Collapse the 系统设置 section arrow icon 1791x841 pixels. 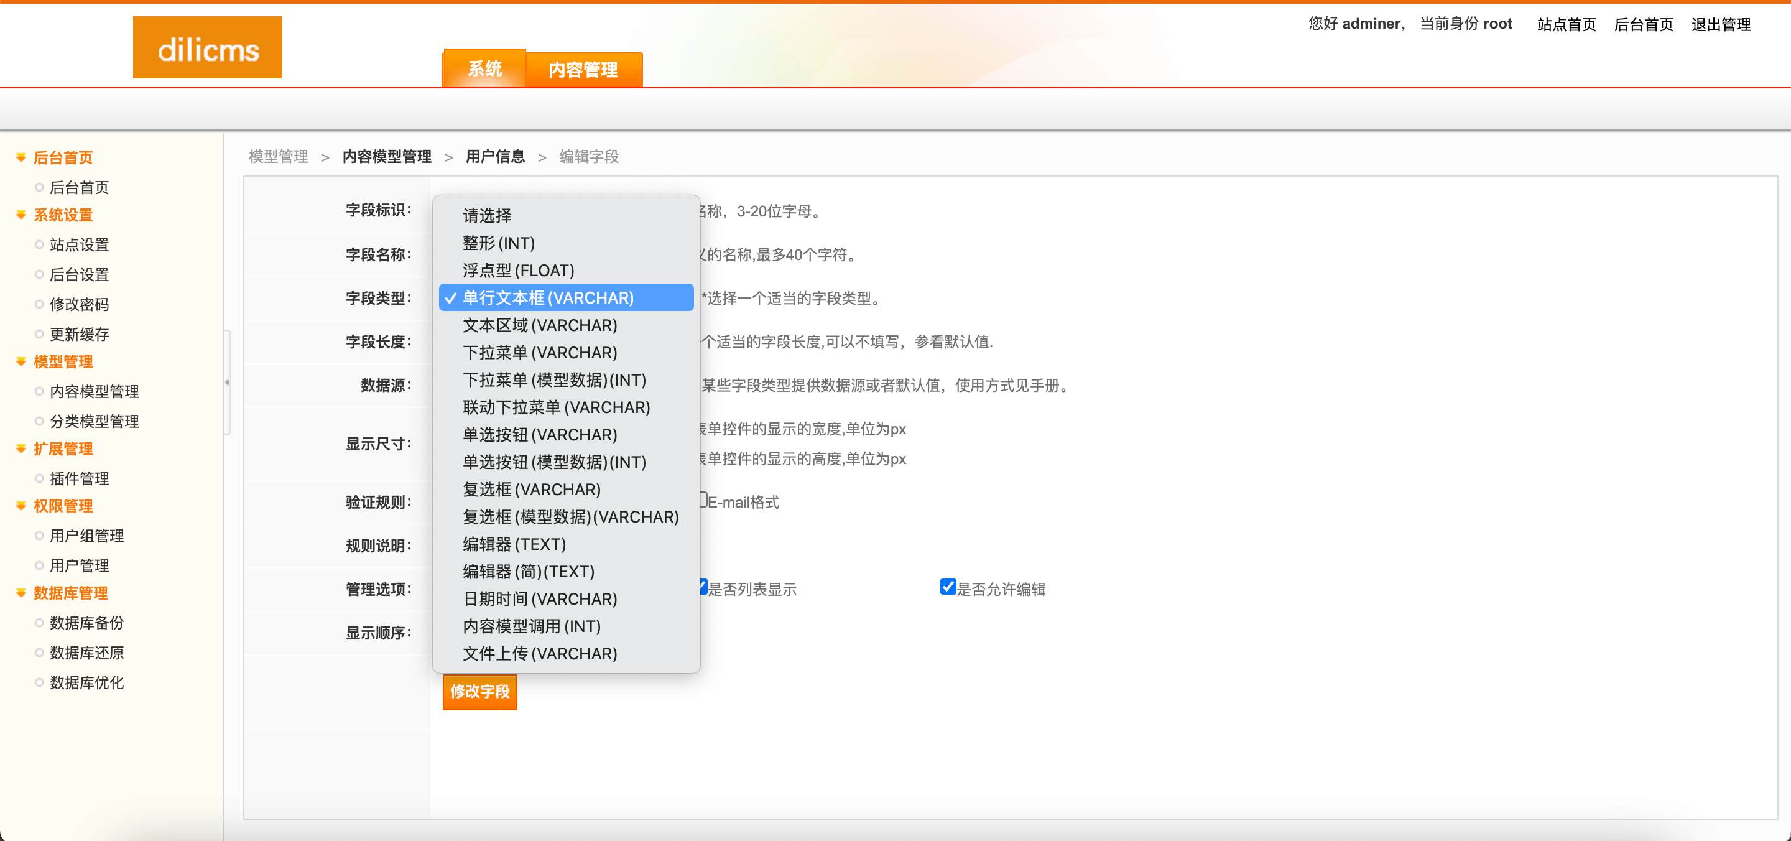coord(21,215)
